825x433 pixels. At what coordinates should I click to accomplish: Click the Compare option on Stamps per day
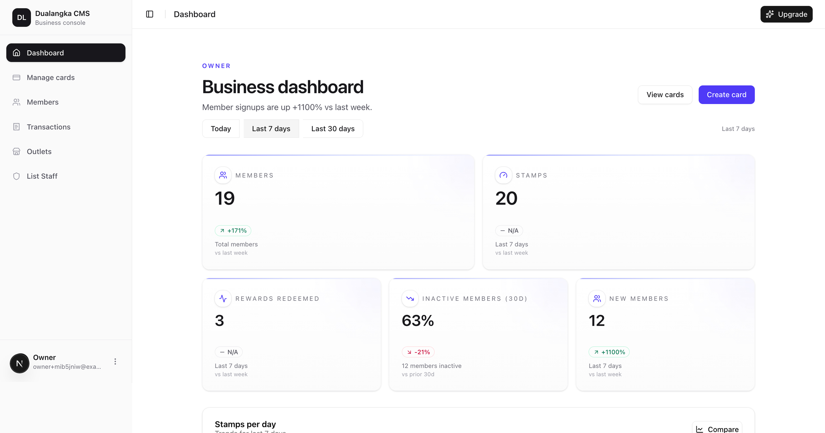717,428
